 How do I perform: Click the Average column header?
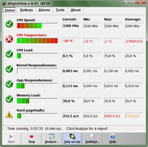tap(133, 19)
